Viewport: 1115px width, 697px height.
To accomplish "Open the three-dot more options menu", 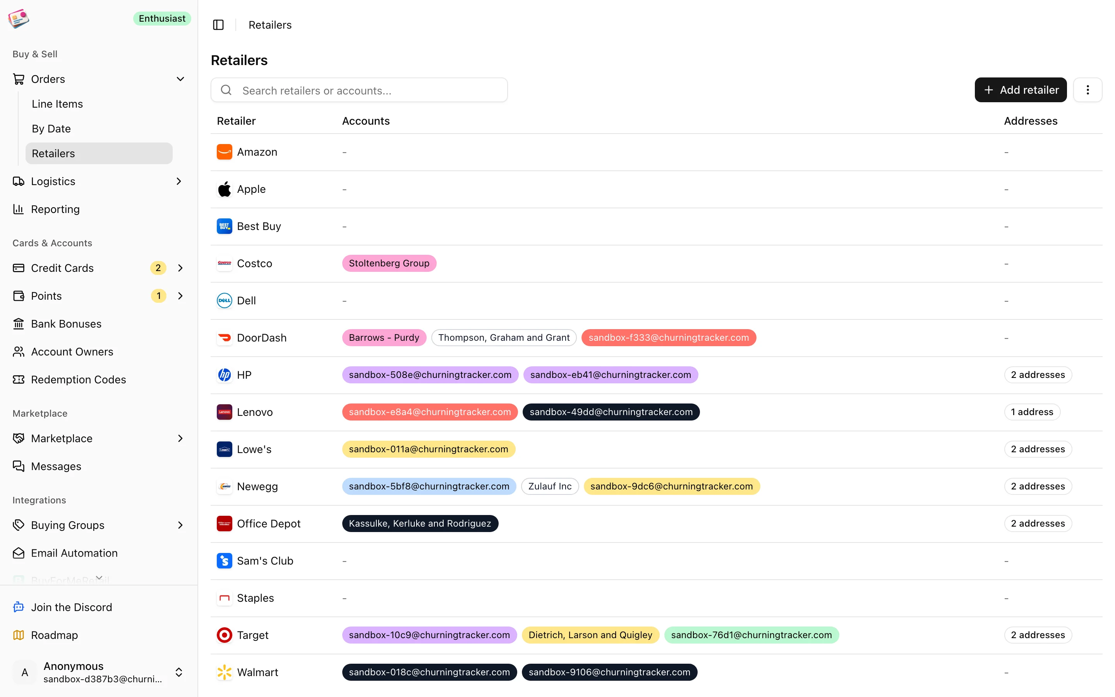I will pos(1088,90).
